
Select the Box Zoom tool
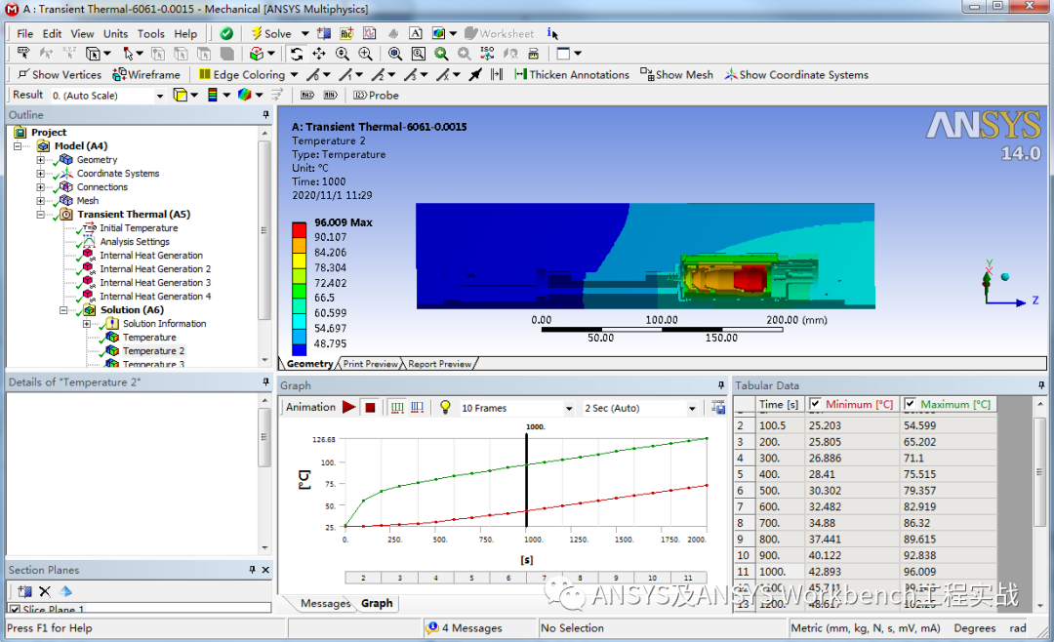pyautogui.click(x=365, y=54)
